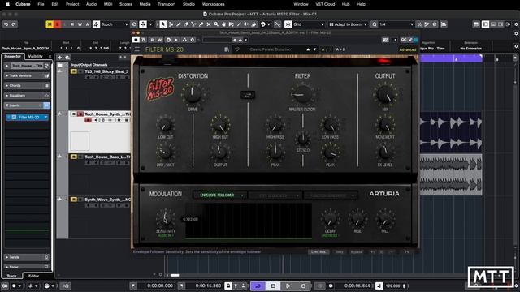
Task: Select the Zoom magnifier tool
Action: (x=216, y=24)
